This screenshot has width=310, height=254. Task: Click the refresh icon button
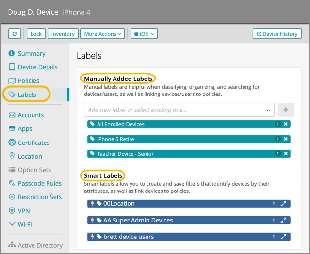click(x=15, y=34)
